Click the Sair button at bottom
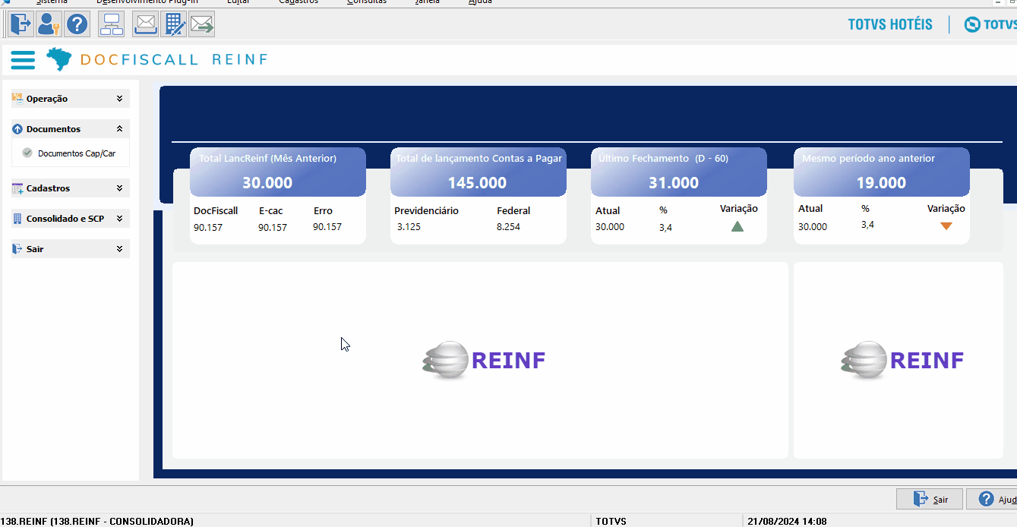This screenshot has width=1017, height=527. click(x=930, y=499)
